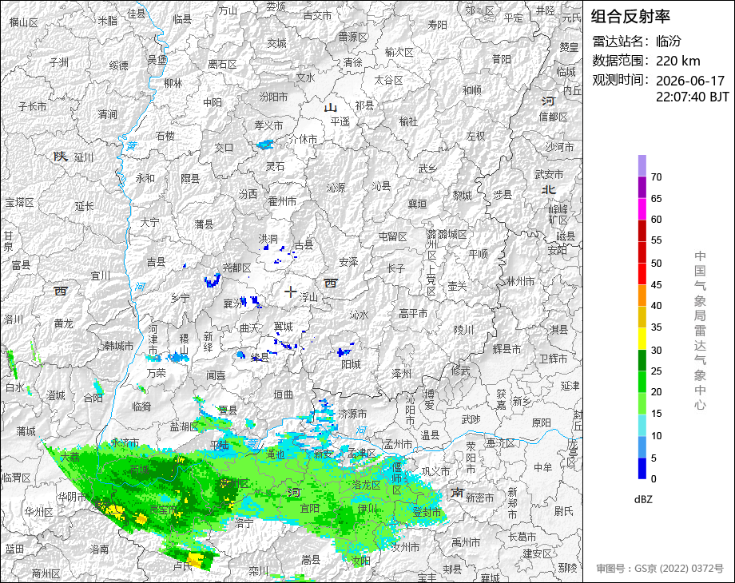This screenshot has width=735, height=583.
Task: Click the 霍州市 map label
Action: click(282, 201)
